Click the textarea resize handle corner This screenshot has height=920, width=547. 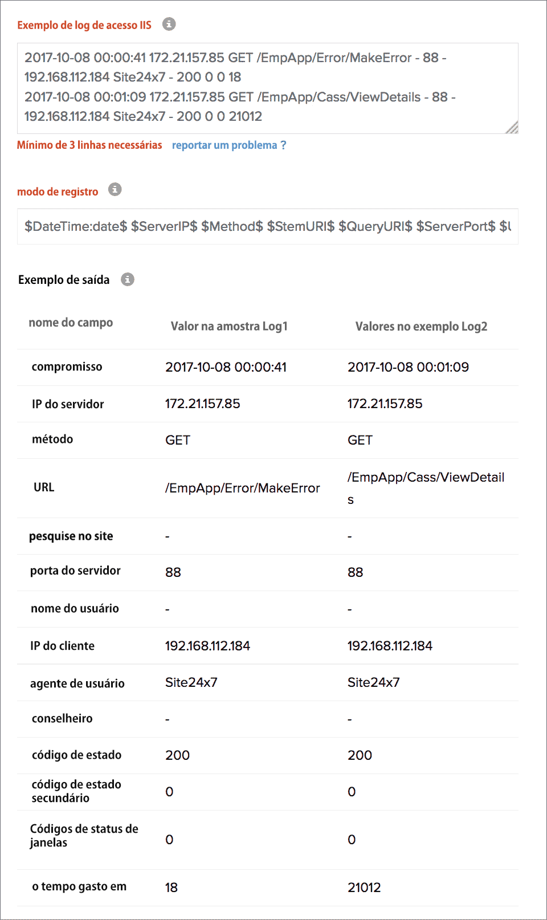[x=512, y=128]
